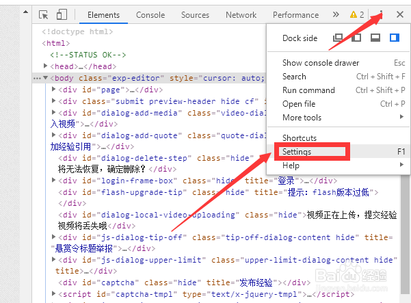Expand the js-dialog-upper-limit div
Screen dimensions: 411x303
pos(53,259)
